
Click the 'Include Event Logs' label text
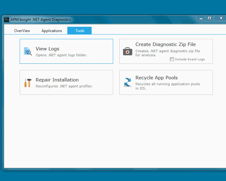tap(190, 59)
